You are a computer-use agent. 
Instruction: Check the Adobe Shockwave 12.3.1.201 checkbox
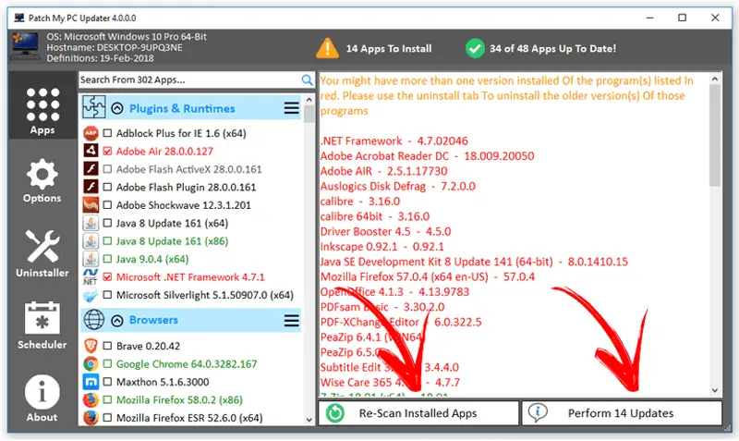[107, 205]
